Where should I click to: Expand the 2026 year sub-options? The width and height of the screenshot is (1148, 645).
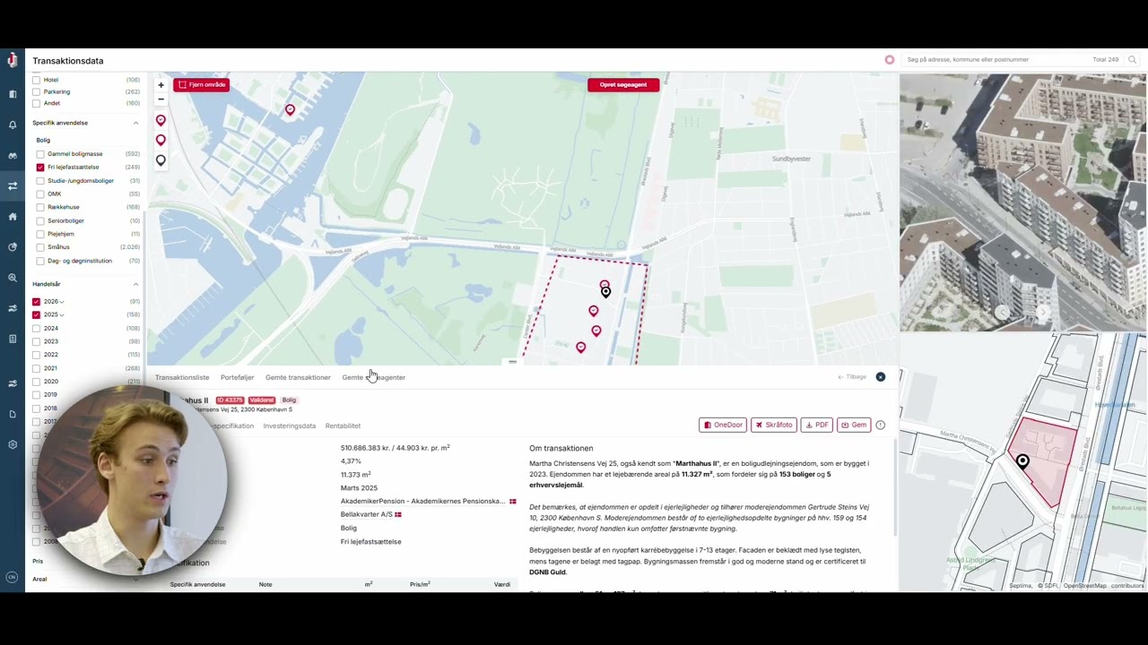click(62, 302)
